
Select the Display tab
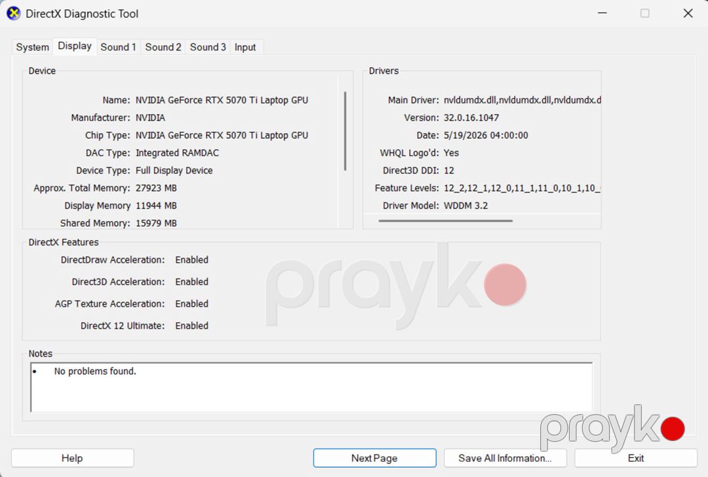point(75,46)
